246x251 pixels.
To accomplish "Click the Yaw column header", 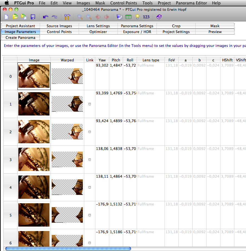I will pos(102,60).
